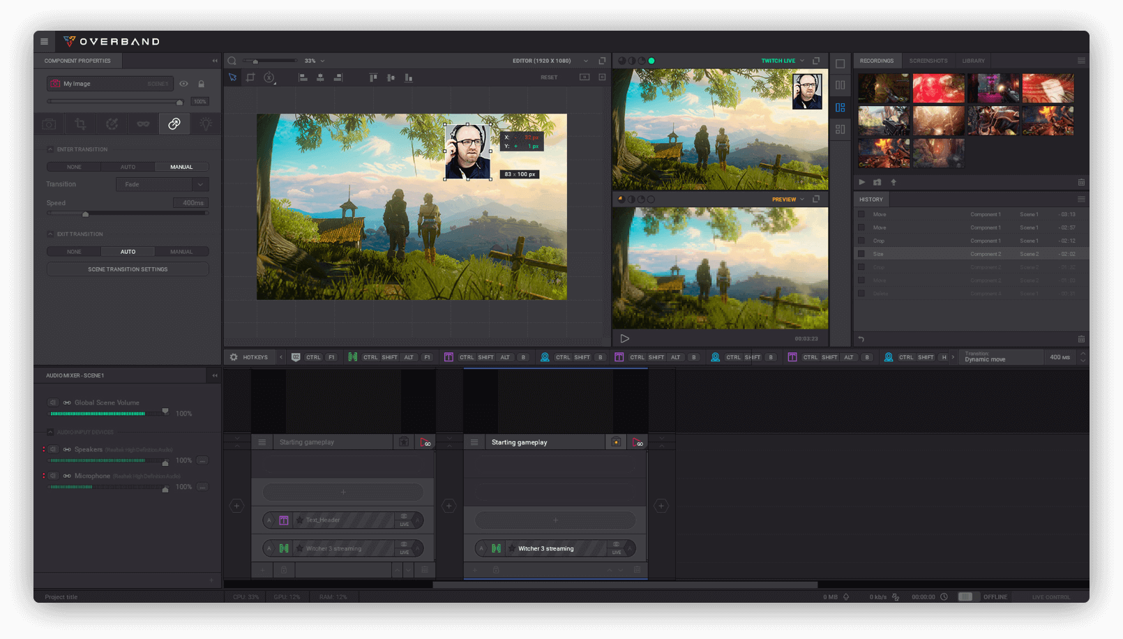
Task: Switch to the Screenshots tab
Action: [x=928, y=61]
